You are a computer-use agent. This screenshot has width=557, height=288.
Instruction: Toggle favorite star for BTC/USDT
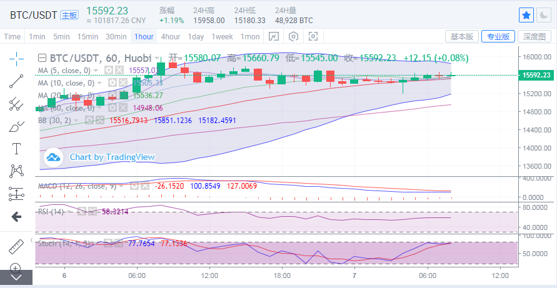click(526, 15)
